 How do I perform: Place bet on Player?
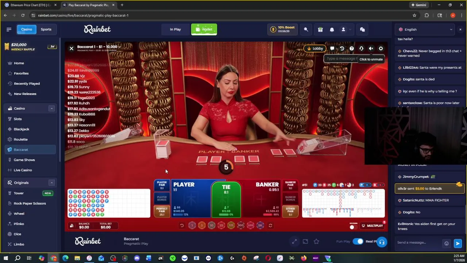191,199
